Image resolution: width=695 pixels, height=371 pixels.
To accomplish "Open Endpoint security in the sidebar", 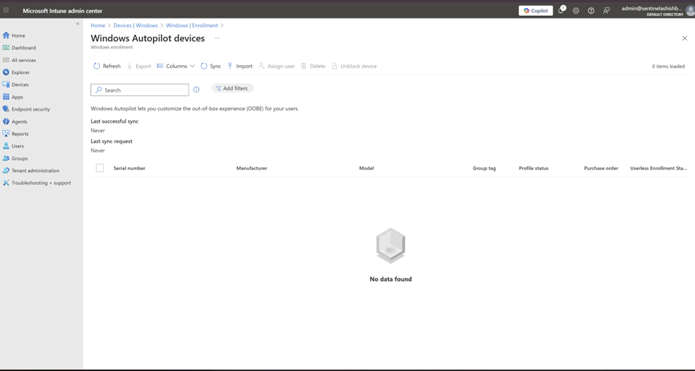I will click(30, 109).
